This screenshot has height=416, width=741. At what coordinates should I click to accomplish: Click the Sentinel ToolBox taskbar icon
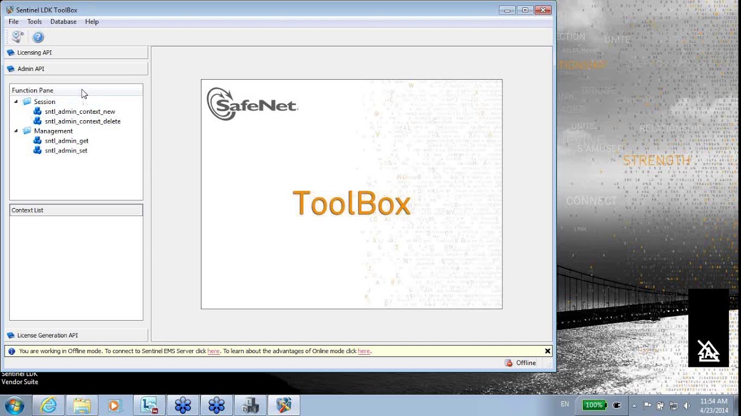coord(284,406)
